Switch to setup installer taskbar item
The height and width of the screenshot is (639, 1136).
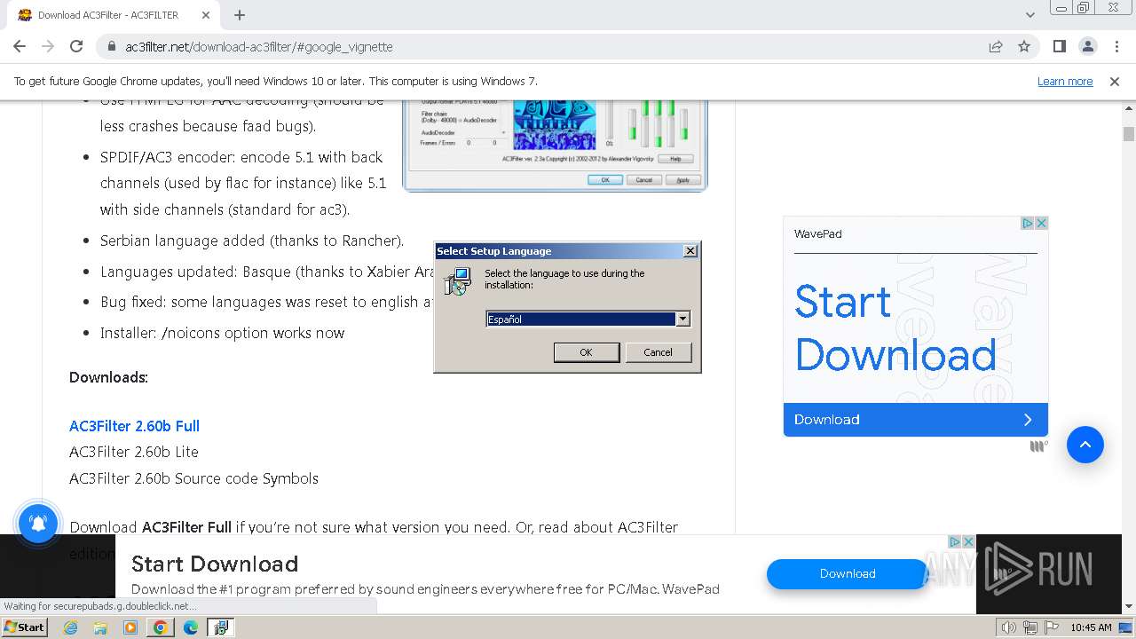point(220,627)
